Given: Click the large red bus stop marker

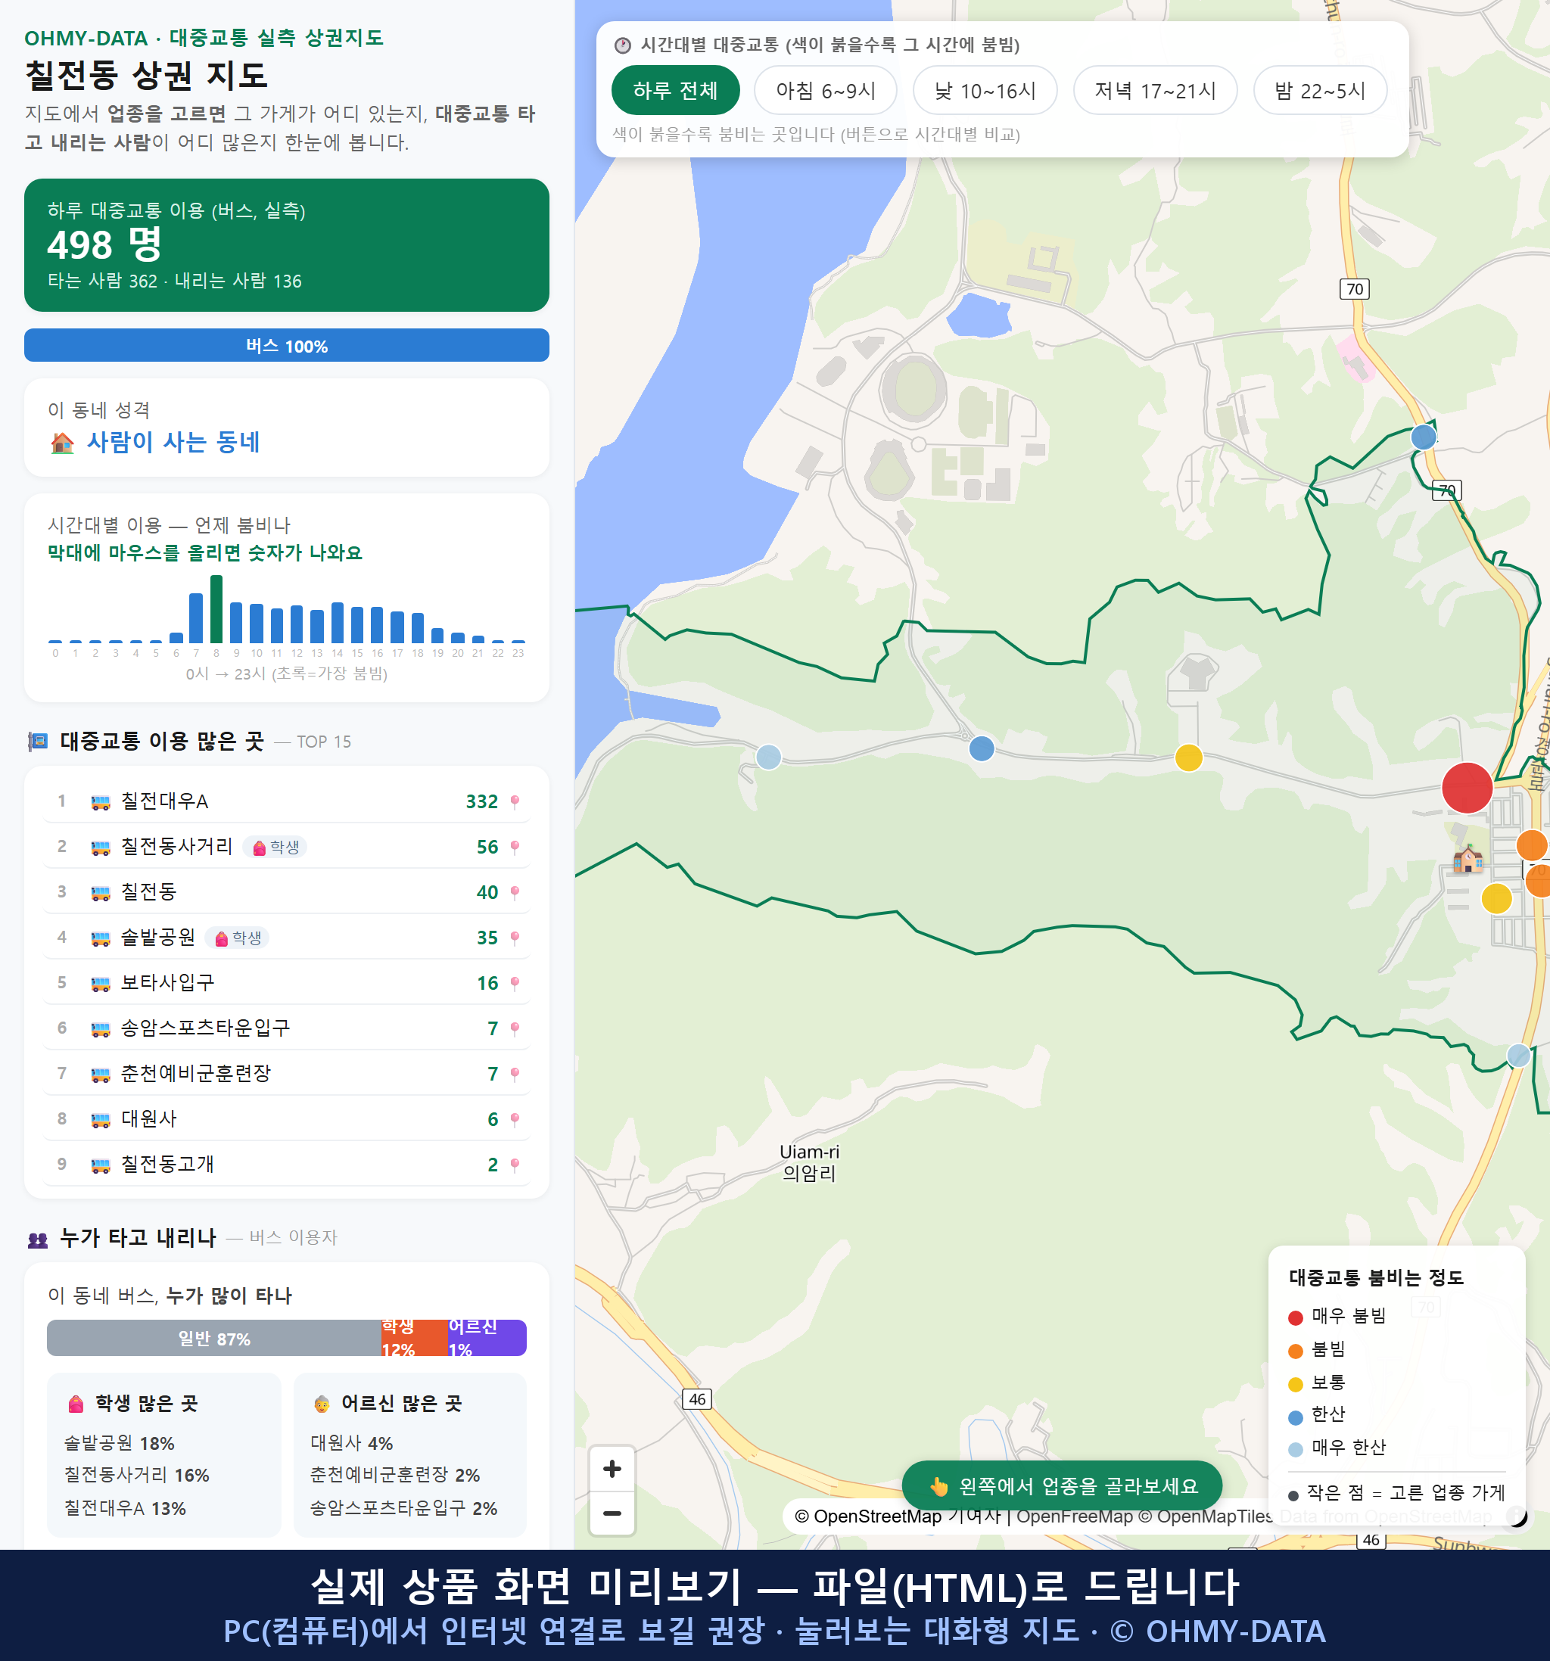Looking at the screenshot, I should (1468, 788).
